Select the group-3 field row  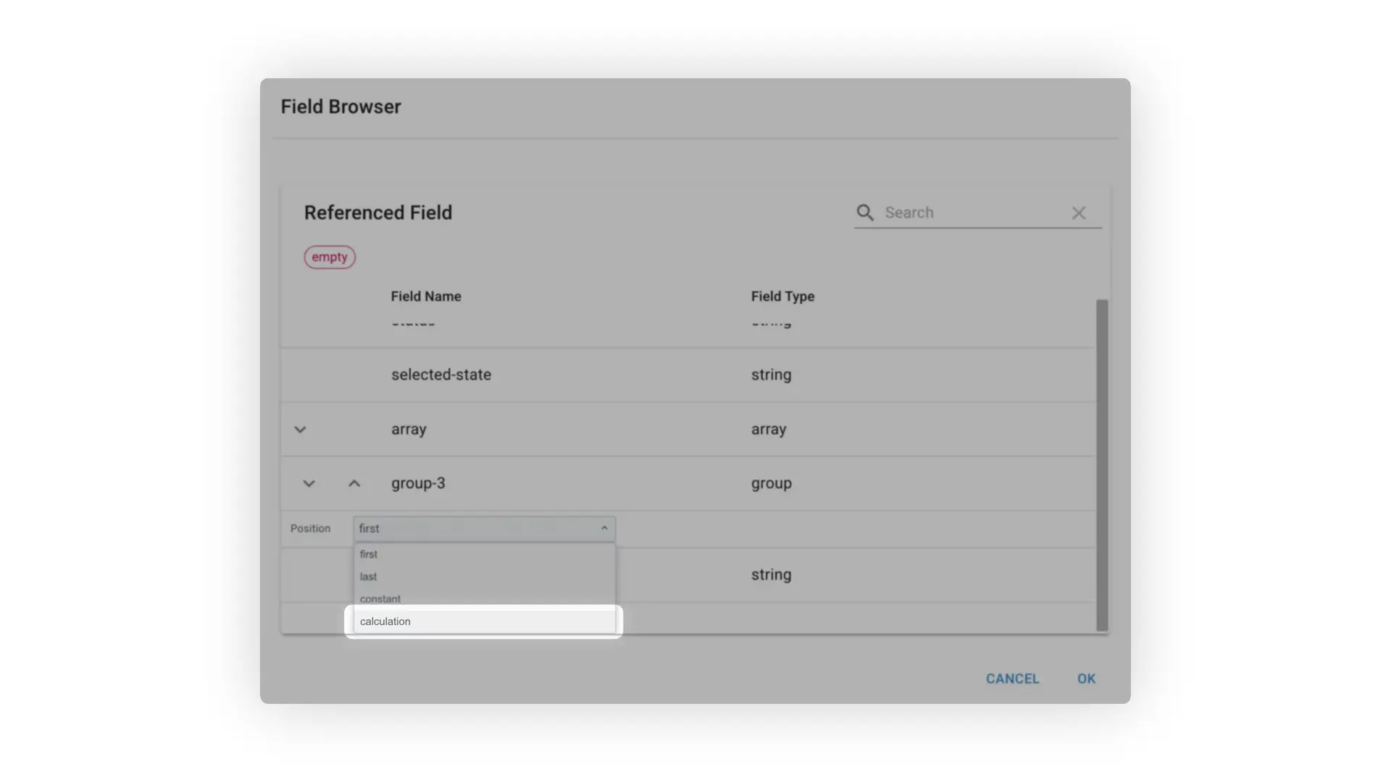[x=418, y=484]
